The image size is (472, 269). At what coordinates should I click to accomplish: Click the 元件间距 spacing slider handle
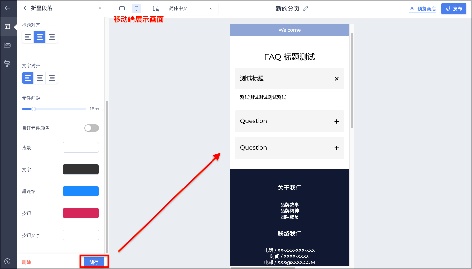pyautogui.click(x=33, y=109)
